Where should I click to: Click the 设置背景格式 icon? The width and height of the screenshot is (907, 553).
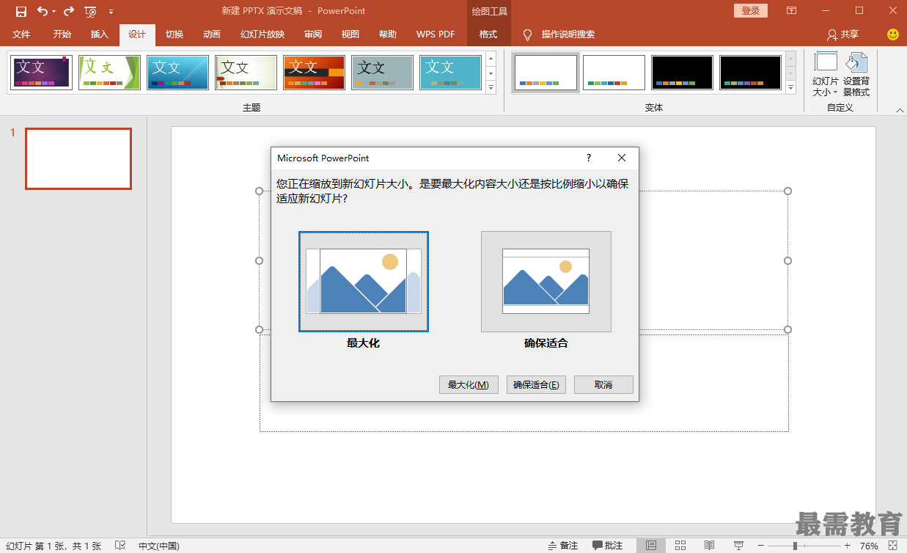(x=856, y=74)
